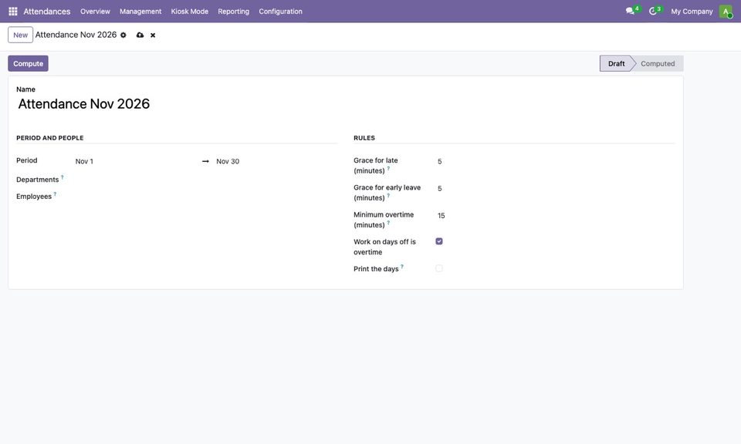Viewport: 741px width, 444px height.
Task: Click the Compute button
Action: 28,64
